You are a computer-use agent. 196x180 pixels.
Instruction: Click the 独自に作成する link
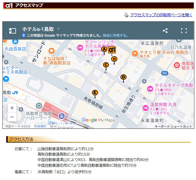[x=115, y=36]
